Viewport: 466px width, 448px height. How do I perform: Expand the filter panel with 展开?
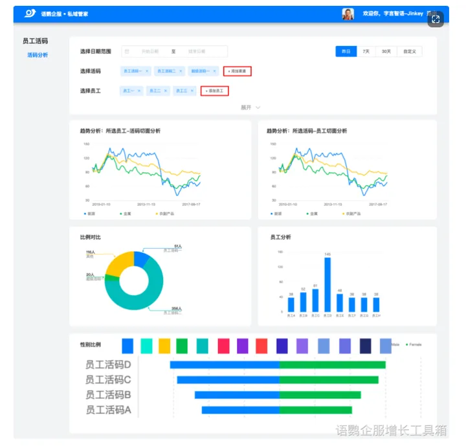click(250, 107)
